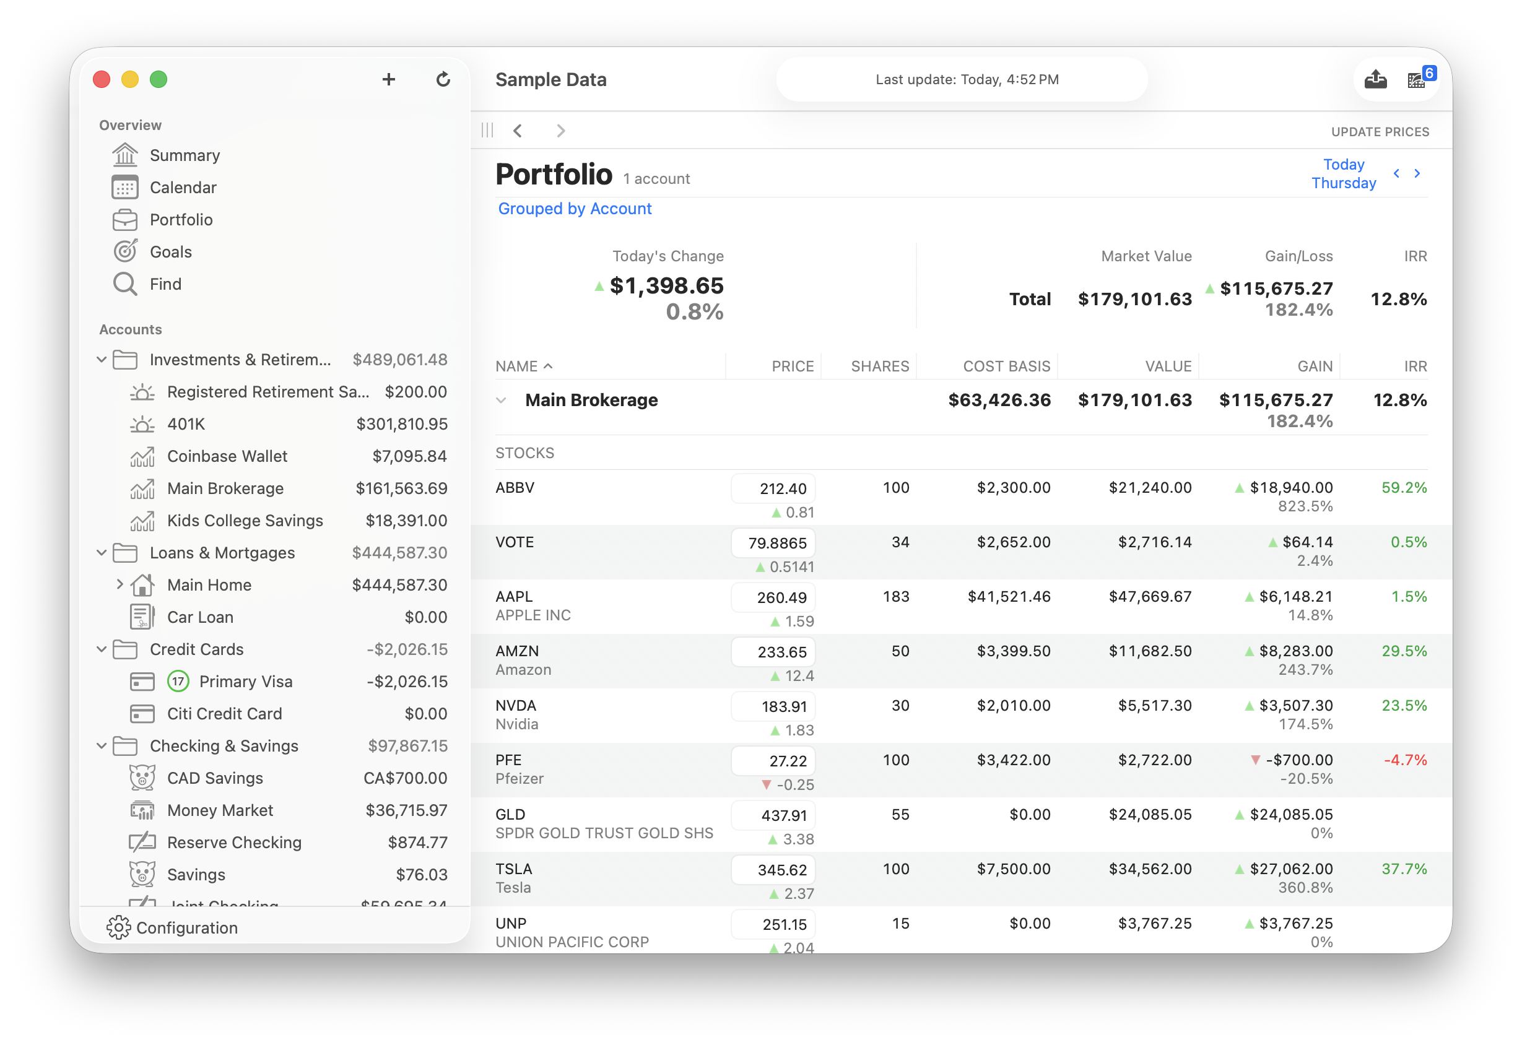Open pending stock quotes badge showing 6
The height and width of the screenshot is (1045, 1522).
point(1419,79)
